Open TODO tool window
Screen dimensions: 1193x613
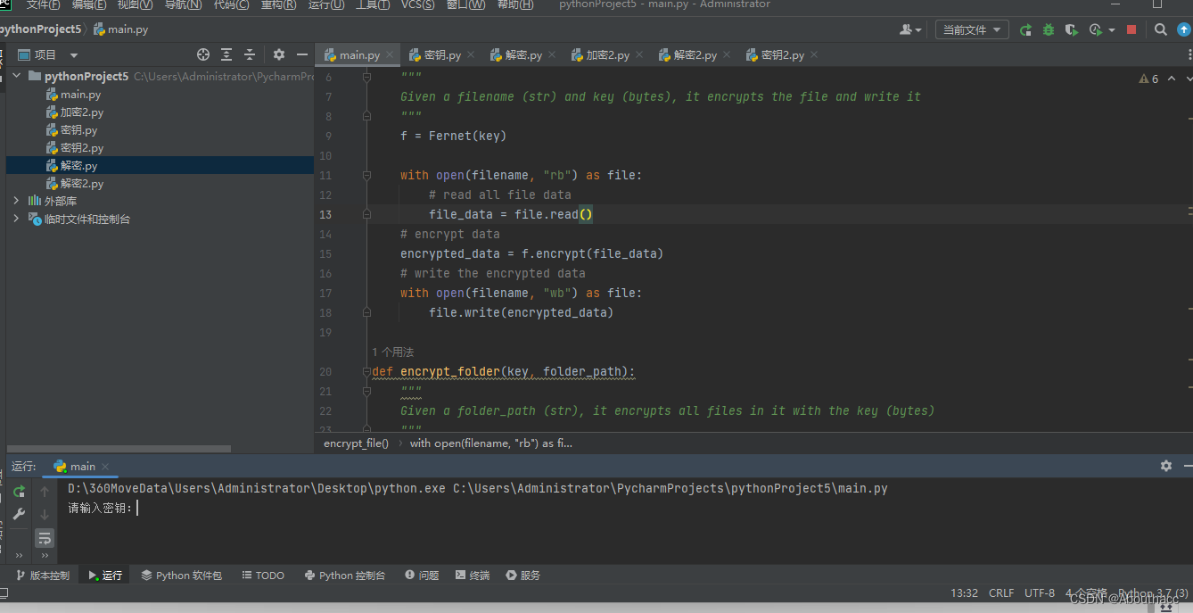[262, 576]
